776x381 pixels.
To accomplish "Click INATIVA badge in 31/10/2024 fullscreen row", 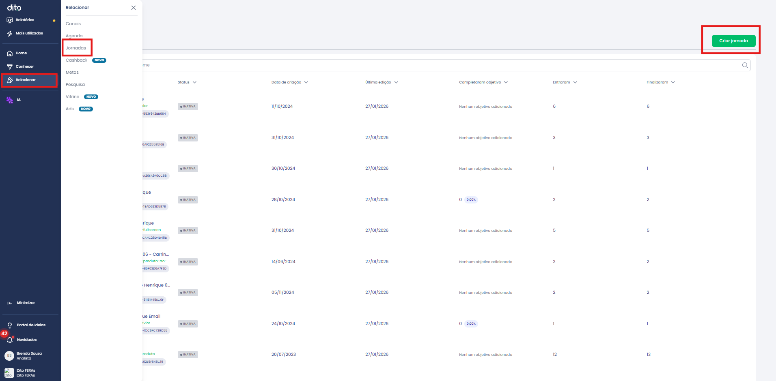I will [x=188, y=231].
